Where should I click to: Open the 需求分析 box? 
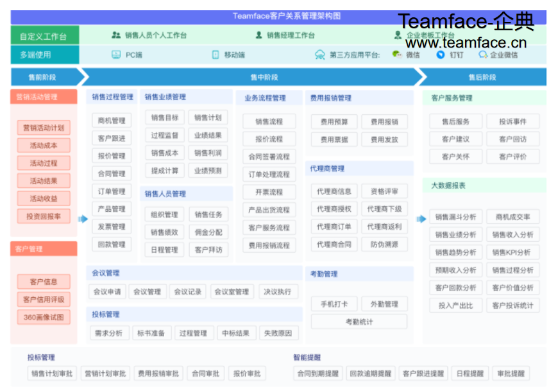pos(108,333)
